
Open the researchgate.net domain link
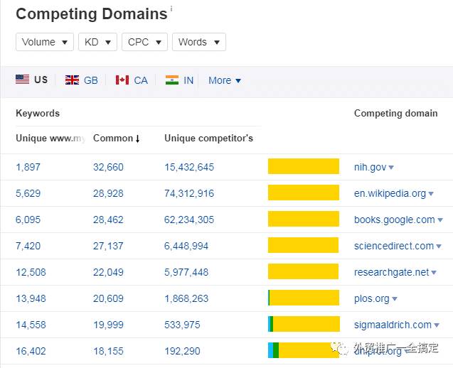coord(391,272)
